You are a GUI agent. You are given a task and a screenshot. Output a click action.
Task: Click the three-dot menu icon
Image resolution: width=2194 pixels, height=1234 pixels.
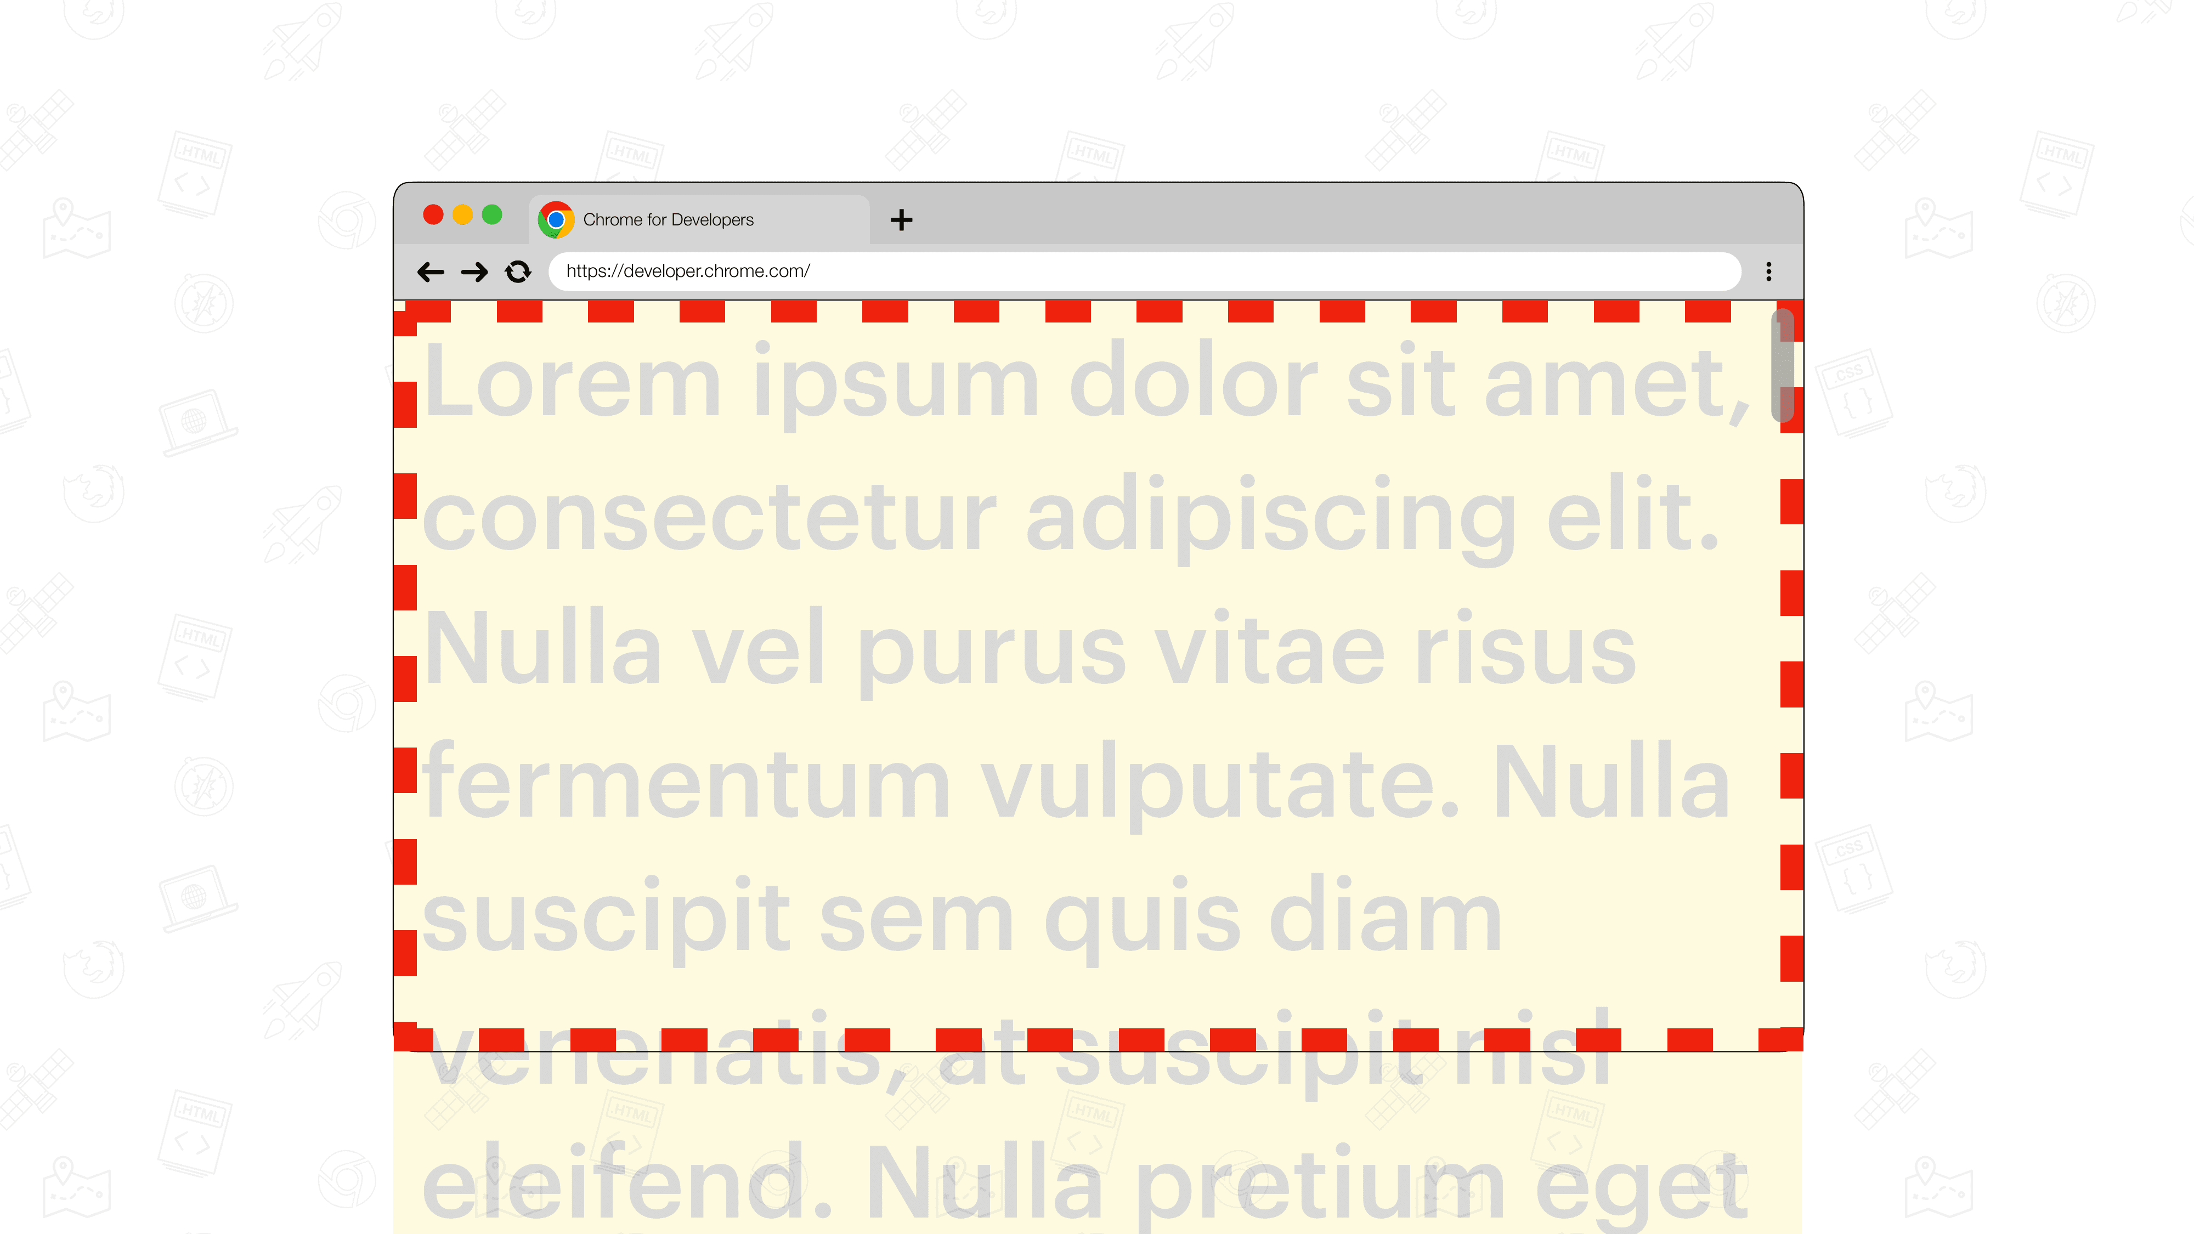(1771, 271)
